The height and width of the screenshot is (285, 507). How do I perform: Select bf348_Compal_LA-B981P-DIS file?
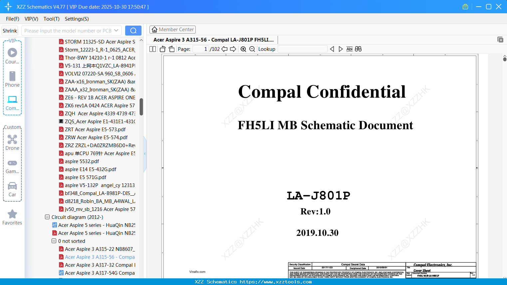point(100,193)
